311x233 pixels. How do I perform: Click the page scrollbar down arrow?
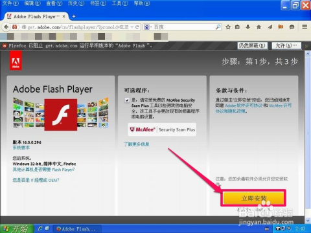pyautogui.click(x=308, y=221)
